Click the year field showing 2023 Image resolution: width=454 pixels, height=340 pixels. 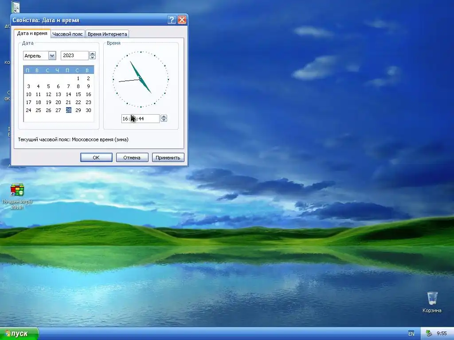coord(74,55)
